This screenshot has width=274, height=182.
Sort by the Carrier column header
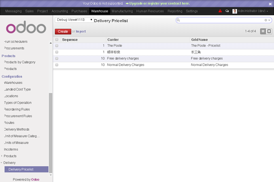point(113,40)
